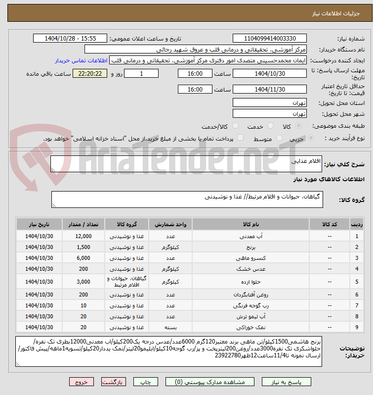The image size is (373, 395).
Task: Select the متوسط purchase type radio
Action: click(279, 138)
